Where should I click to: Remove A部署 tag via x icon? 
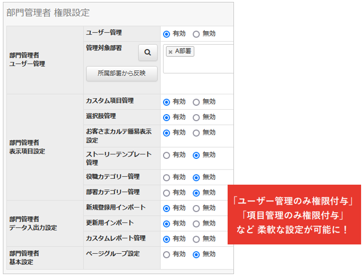click(x=170, y=52)
